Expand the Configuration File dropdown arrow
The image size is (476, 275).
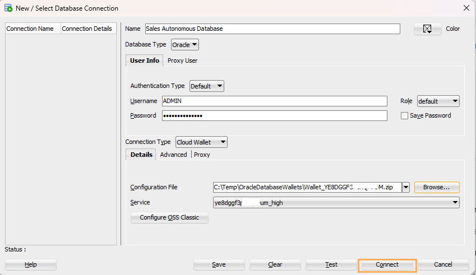(406, 188)
